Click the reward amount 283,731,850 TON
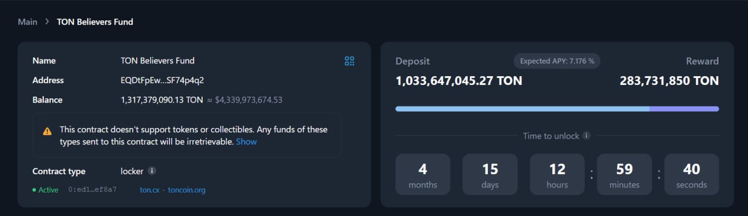 (x=669, y=81)
